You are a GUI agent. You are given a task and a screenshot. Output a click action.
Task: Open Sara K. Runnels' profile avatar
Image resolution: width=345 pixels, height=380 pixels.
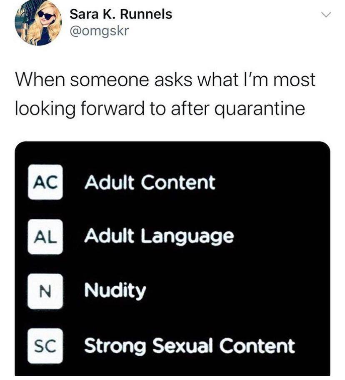(38, 23)
